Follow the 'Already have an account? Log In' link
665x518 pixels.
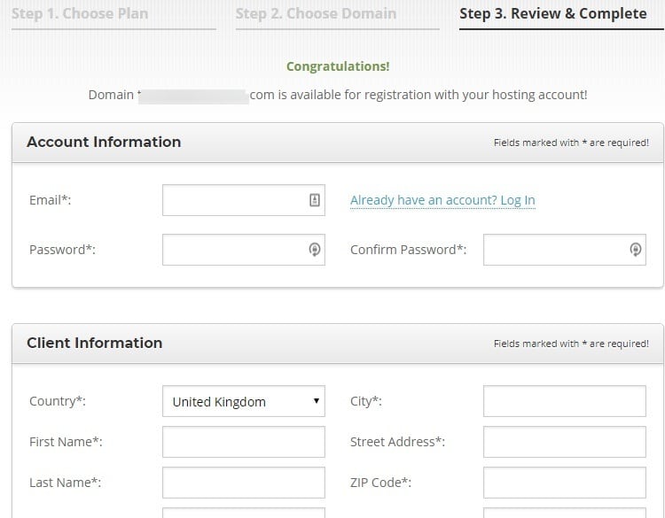pyautogui.click(x=442, y=200)
